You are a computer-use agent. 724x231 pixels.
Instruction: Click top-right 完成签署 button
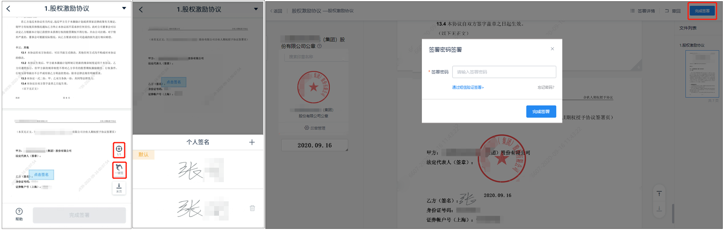(x=702, y=11)
